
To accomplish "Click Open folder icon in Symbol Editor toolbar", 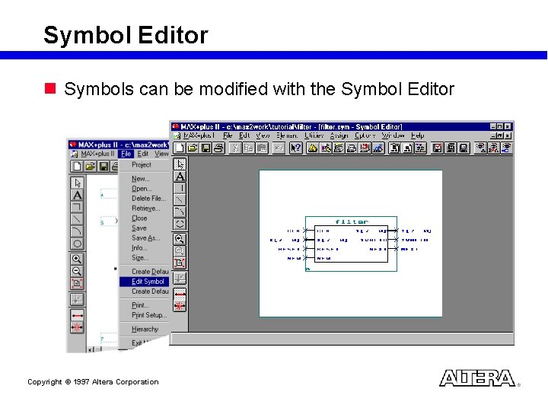I will click(193, 148).
